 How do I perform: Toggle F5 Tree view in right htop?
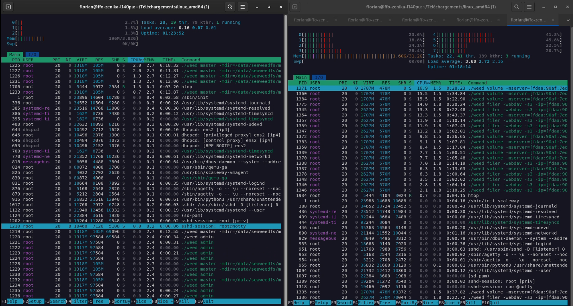385,303
